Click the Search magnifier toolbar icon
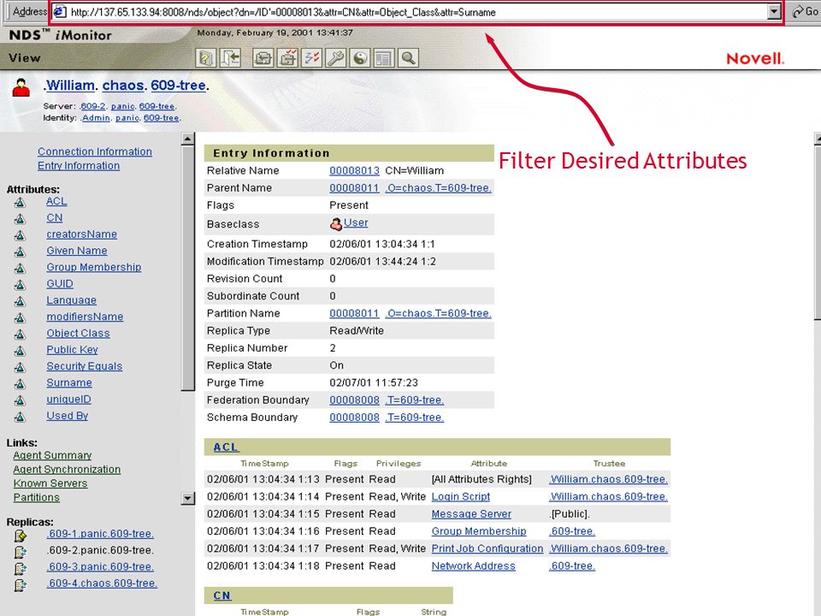The image size is (821, 616). click(409, 57)
